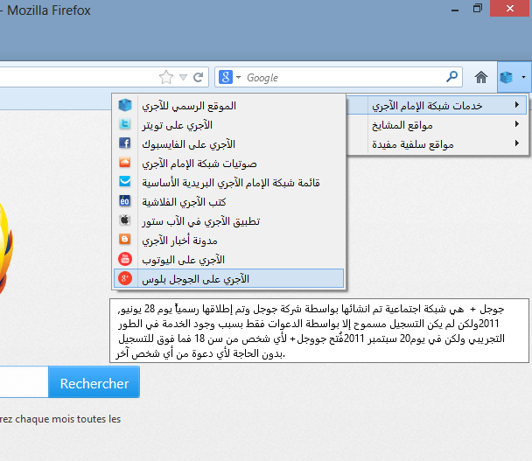Restore down the Firefox window

tap(478, 9)
